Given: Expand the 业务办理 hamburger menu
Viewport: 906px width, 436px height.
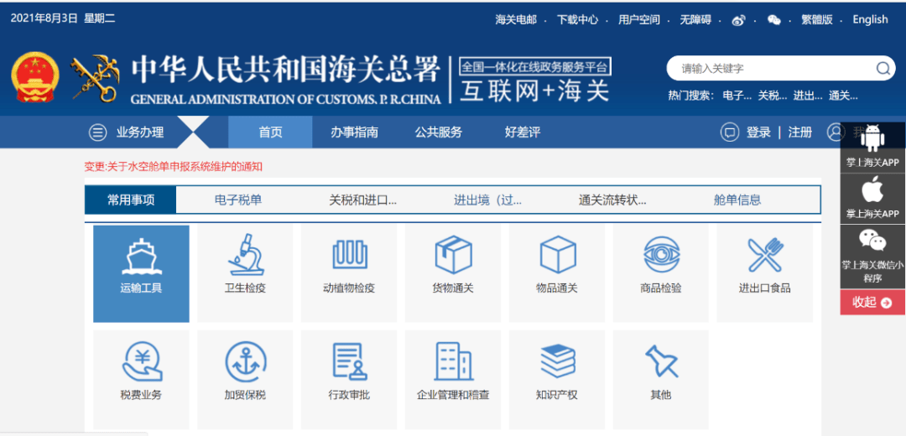Looking at the screenshot, I should [97, 132].
